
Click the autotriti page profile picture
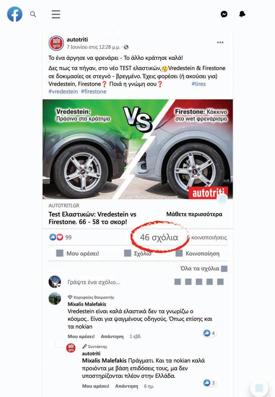56,43
